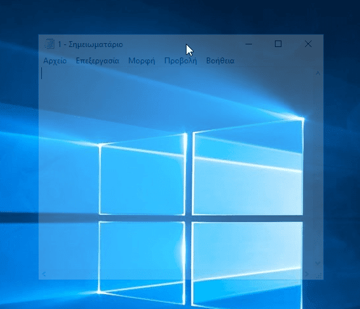The width and height of the screenshot is (360, 309).
Task: Minimize the Σημειωματάριο window
Action: [249, 44]
